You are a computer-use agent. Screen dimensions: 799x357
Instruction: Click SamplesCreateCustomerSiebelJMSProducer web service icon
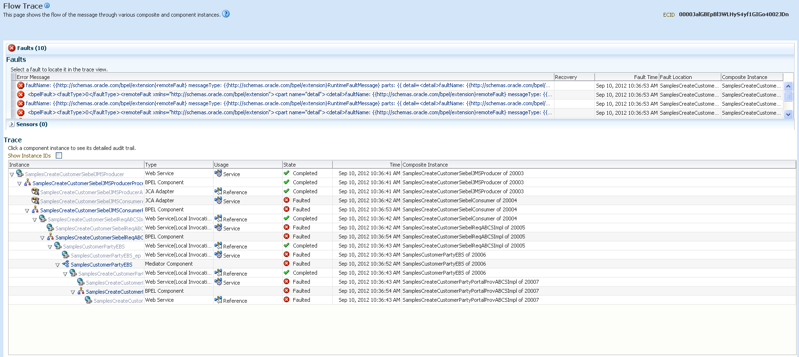(20, 173)
